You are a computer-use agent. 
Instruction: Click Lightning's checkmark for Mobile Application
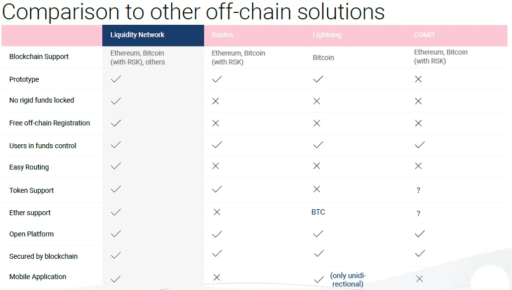coord(319,280)
